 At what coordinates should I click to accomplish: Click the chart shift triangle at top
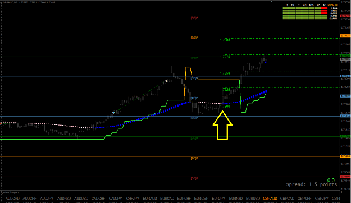point(271,1)
